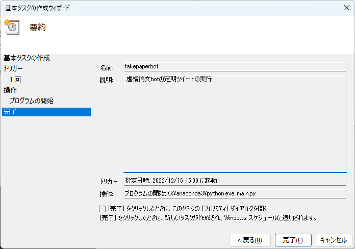Click the 操作 field showing python.exe main.py
Screen dimensions: 355x249
point(235,193)
